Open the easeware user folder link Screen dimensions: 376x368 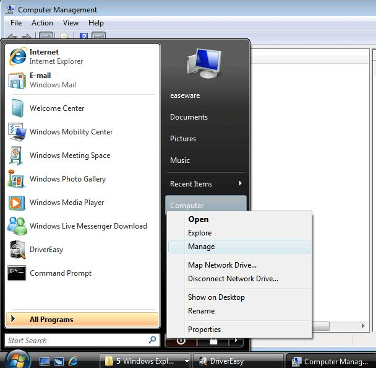point(185,95)
